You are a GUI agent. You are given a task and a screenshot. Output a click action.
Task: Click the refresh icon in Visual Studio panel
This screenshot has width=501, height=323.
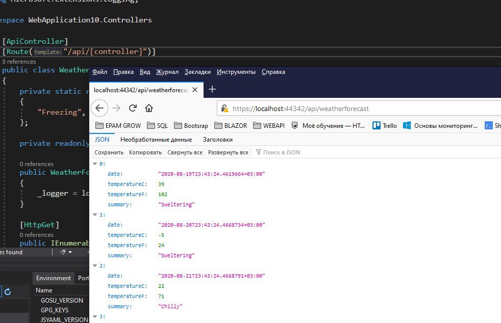tap(8, 291)
